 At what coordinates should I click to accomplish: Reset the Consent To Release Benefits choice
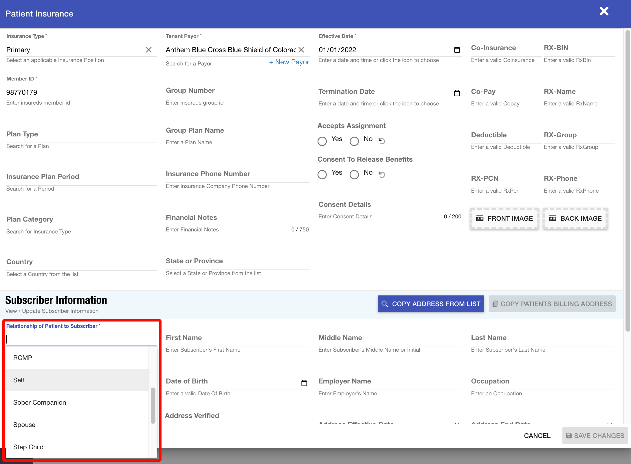pos(382,174)
